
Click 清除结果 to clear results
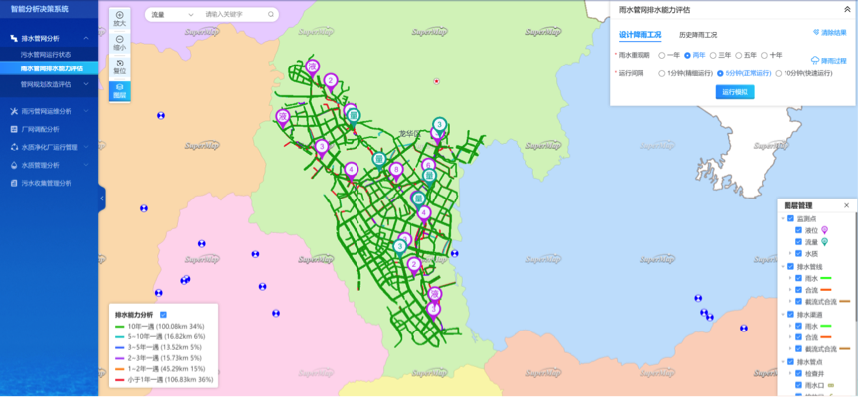pos(830,33)
